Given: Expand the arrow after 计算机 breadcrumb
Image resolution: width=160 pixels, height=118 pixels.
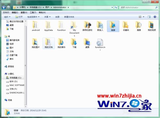Looking at the screenshot, I should coord(28,7).
